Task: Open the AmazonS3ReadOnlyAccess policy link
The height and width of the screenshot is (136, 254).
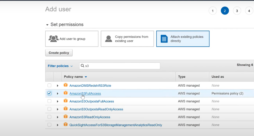Action: (x=90, y=117)
